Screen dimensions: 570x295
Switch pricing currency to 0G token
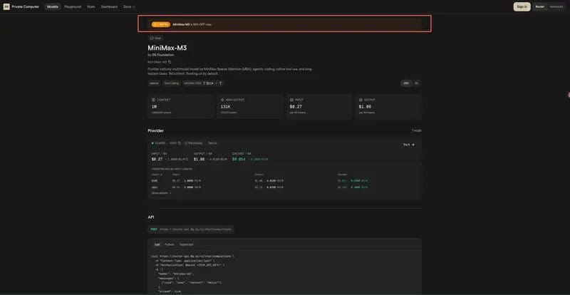417,83
